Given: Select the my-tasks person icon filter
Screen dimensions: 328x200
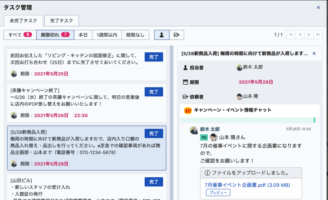Looking at the screenshot, I should click(162, 35).
